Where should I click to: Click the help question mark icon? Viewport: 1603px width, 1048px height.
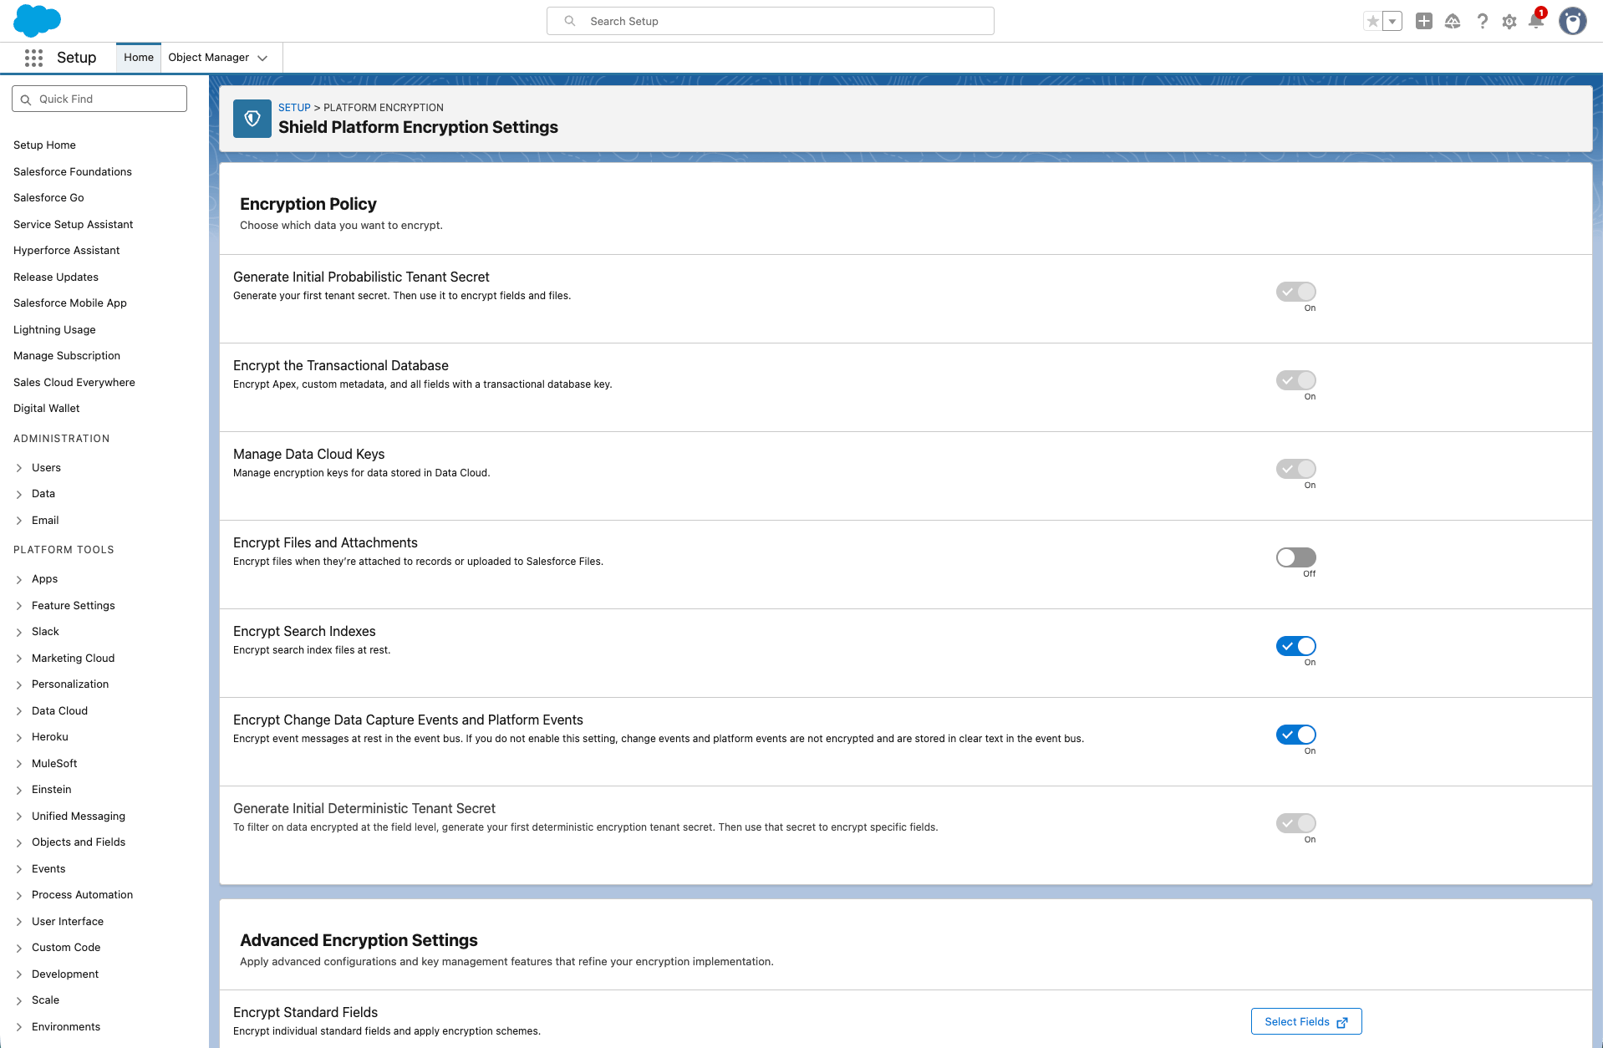(1482, 22)
